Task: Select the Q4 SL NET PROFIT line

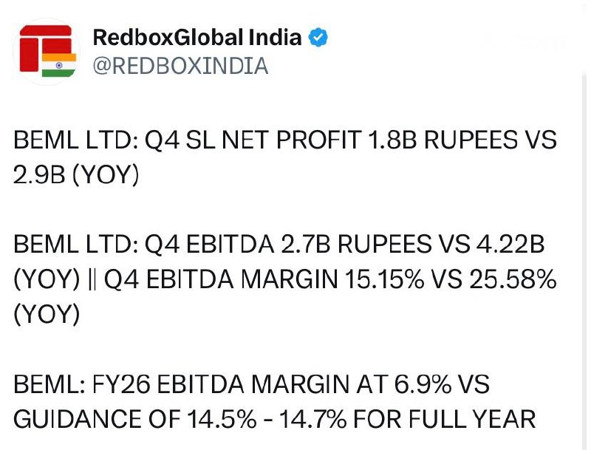Action: 285,140
